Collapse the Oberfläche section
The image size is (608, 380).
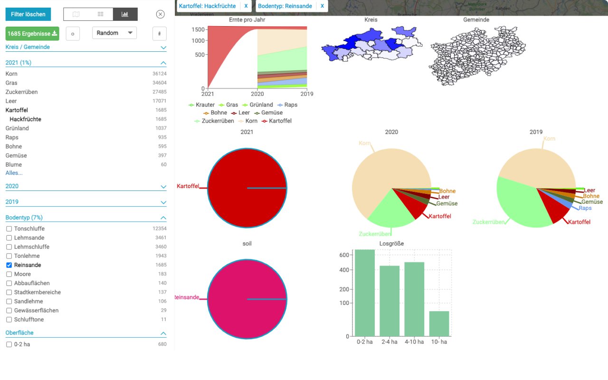tap(86, 333)
